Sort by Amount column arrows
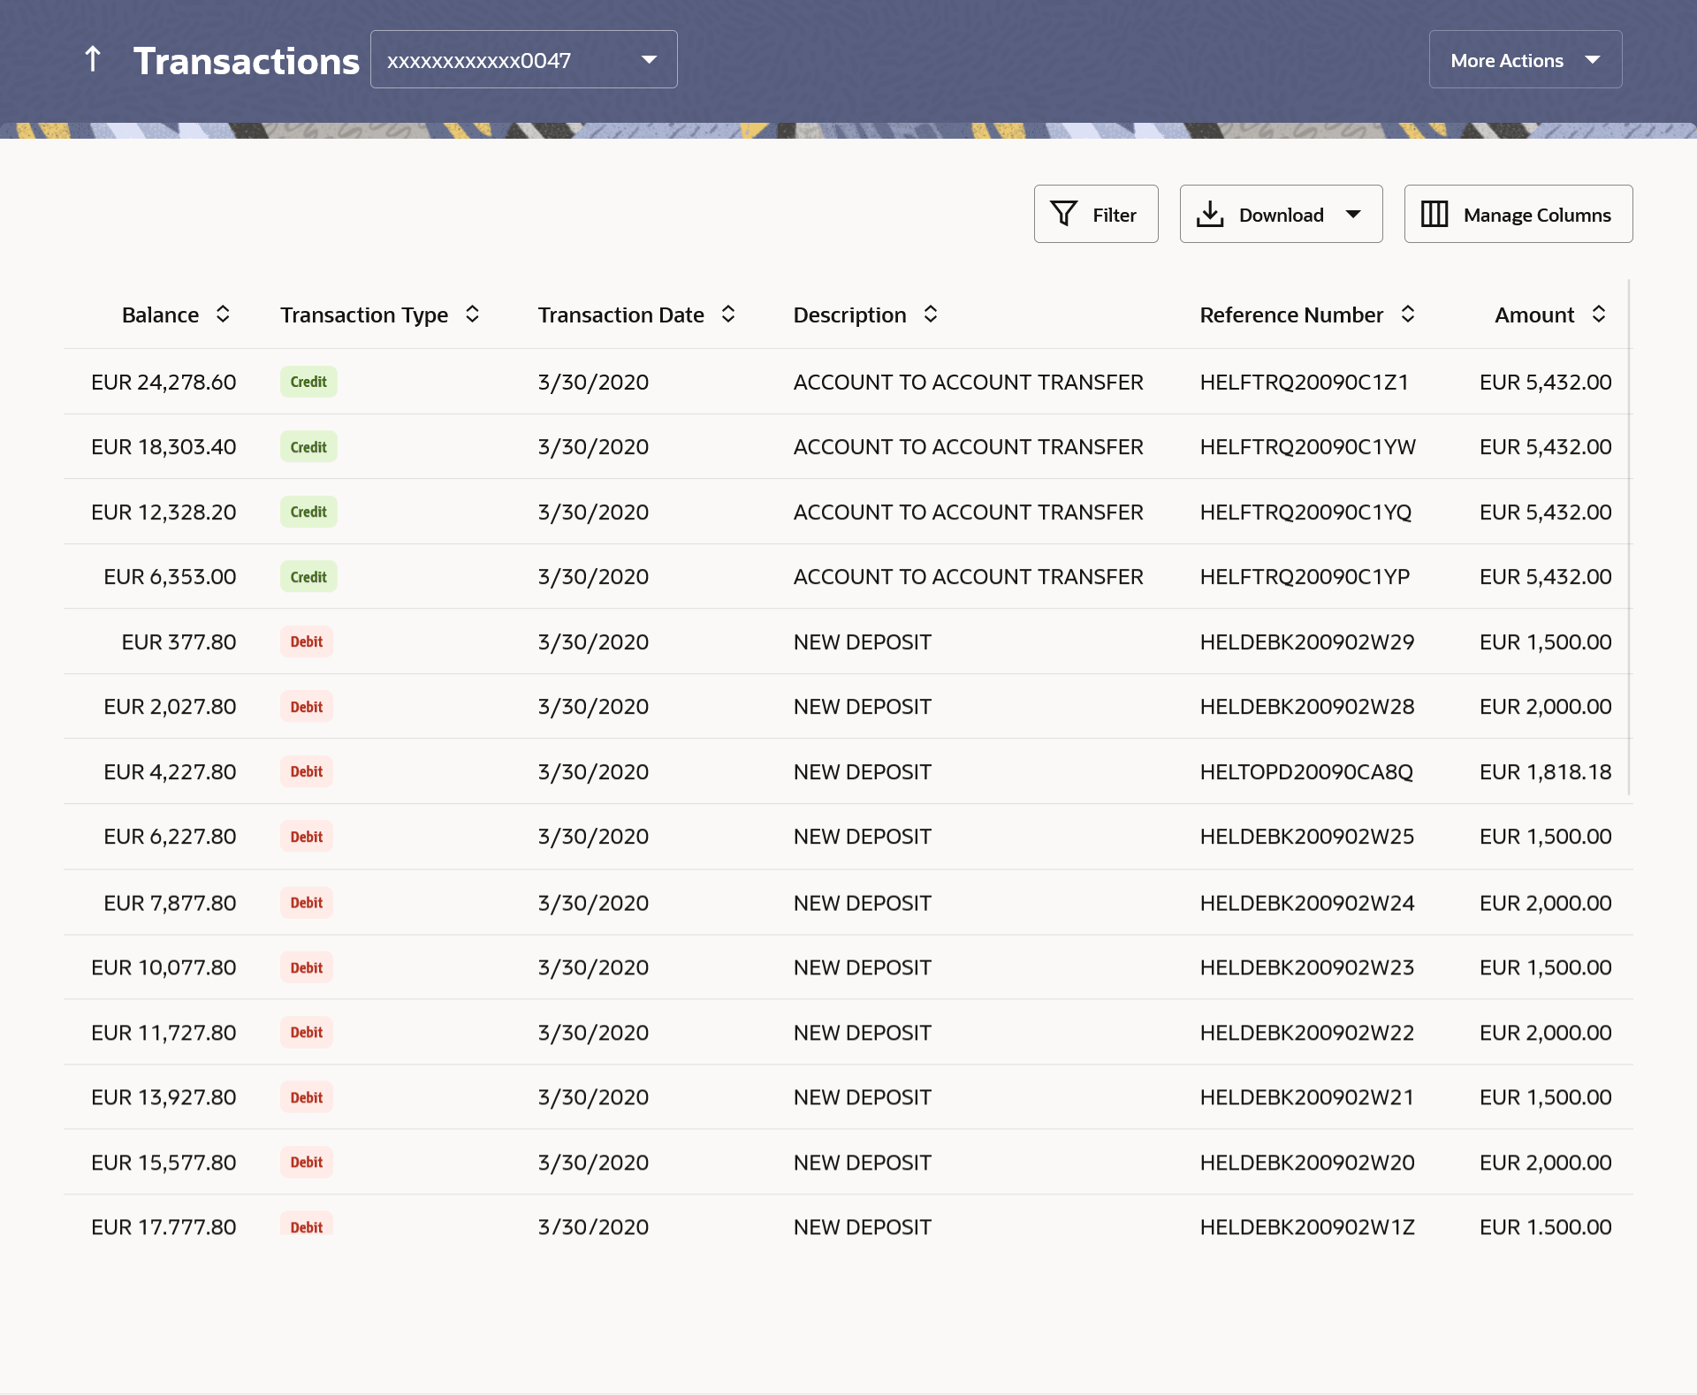Image resolution: width=1697 pixels, height=1395 pixels. pos(1599,315)
